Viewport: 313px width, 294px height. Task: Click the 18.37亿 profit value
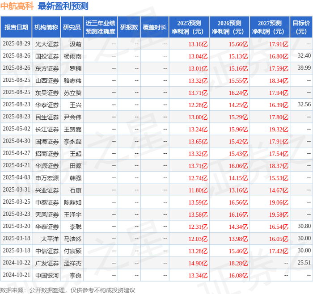click(x=279, y=166)
